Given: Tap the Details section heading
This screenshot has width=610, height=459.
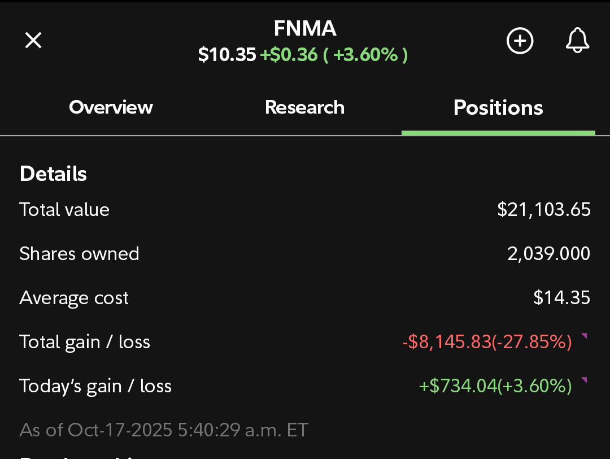Looking at the screenshot, I should pos(53,174).
